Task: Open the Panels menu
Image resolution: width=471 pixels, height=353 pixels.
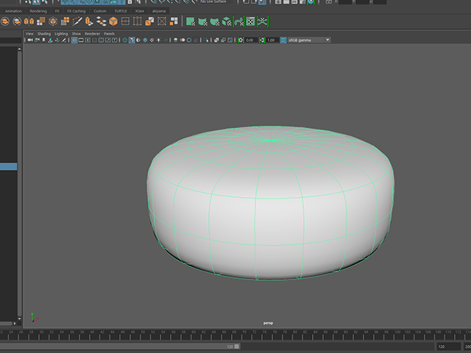Action: tap(110, 34)
